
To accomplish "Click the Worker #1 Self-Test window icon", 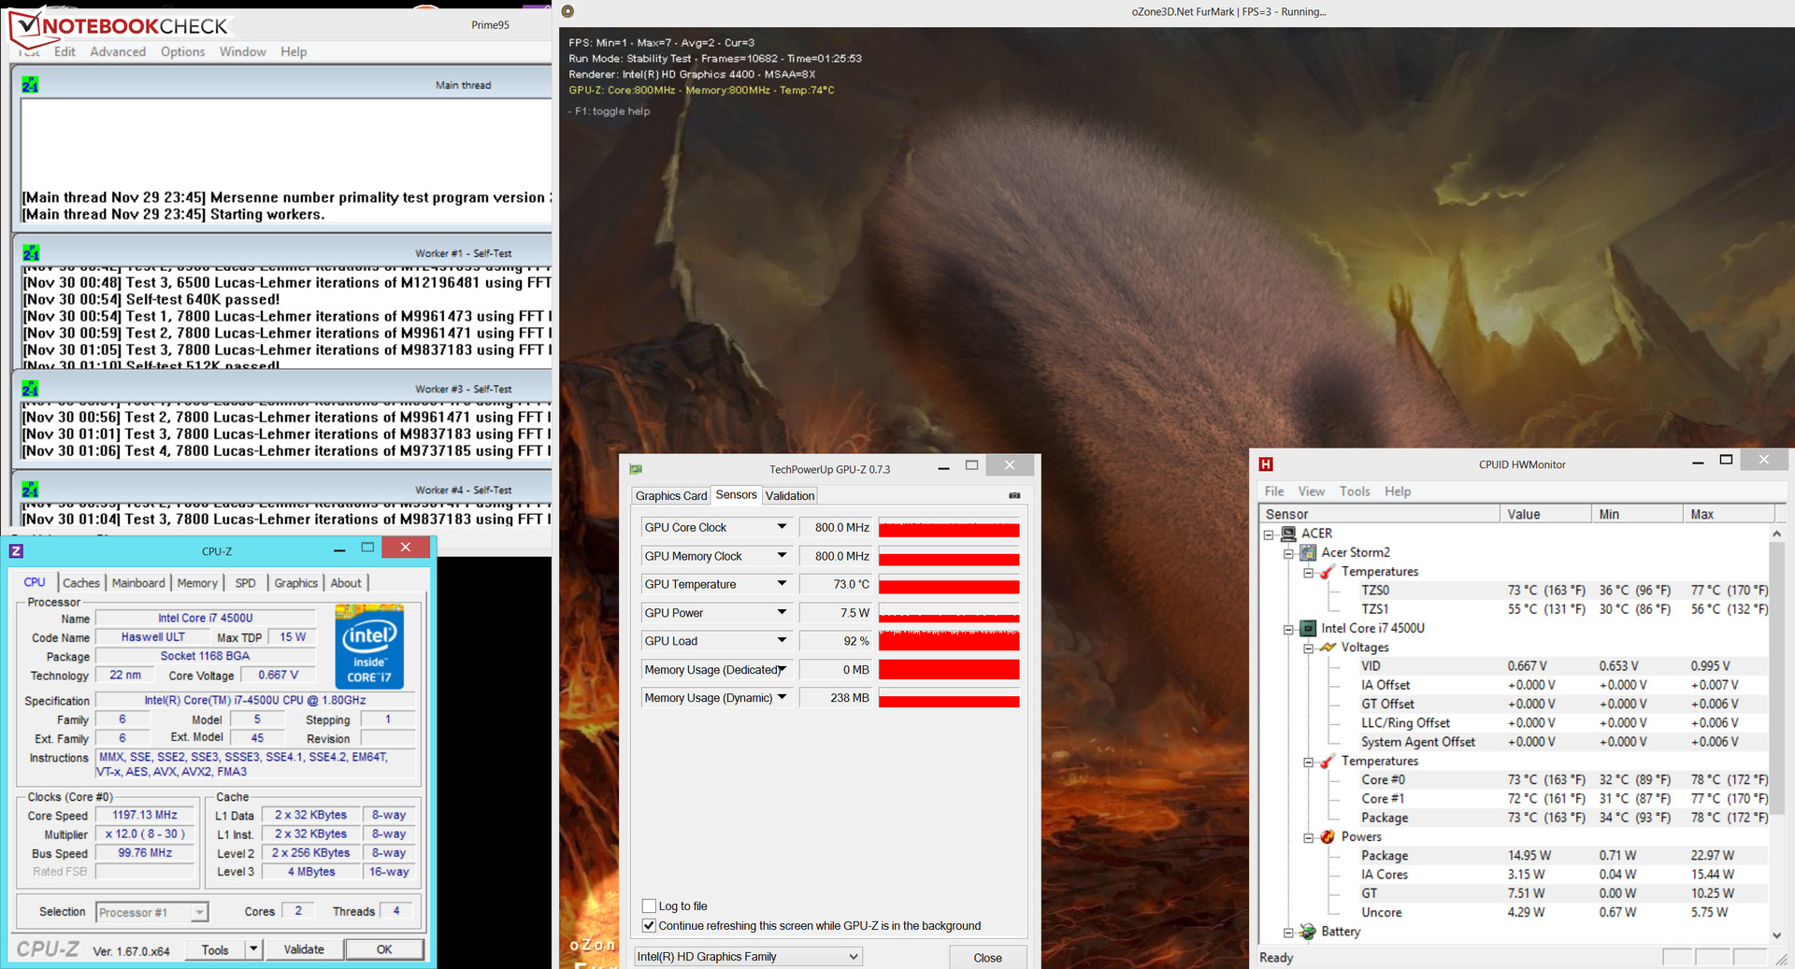I will coord(30,253).
